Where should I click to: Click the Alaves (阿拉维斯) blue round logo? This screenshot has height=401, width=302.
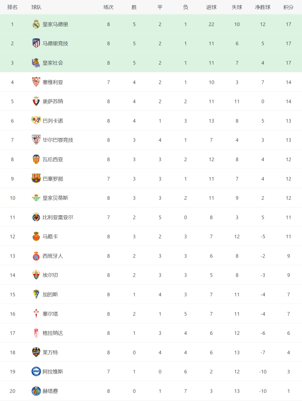click(x=36, y=372)
